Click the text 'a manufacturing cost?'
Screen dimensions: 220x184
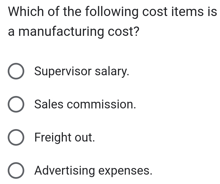(74, 32)
